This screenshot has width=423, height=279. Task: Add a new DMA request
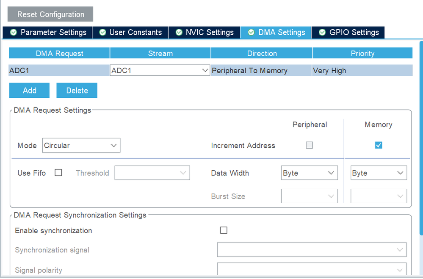[x=29, y=91]
